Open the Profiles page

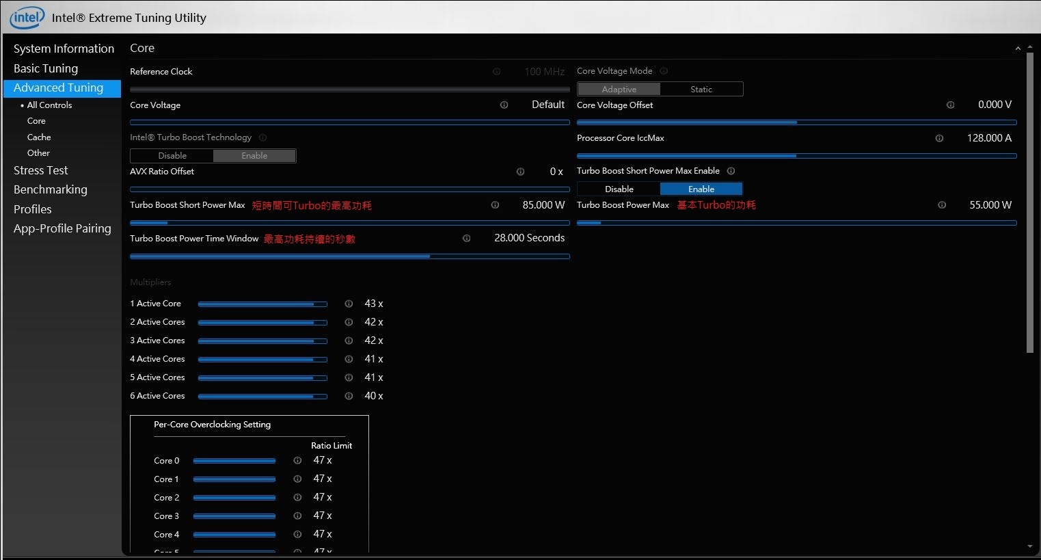pyautogui.click(x=33, y=209)
